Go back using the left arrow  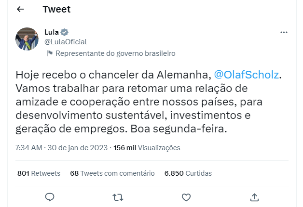[x=20, y=9]
